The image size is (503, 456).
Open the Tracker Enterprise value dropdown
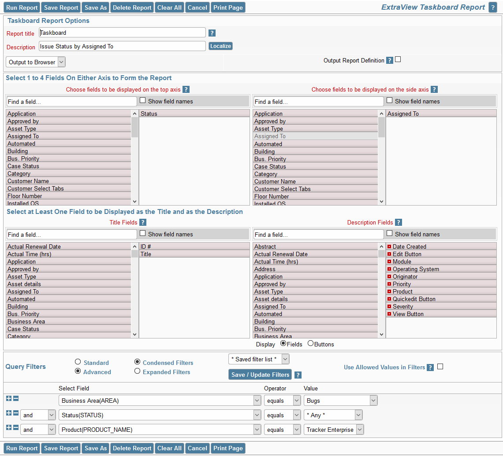[x=334, y=430]
